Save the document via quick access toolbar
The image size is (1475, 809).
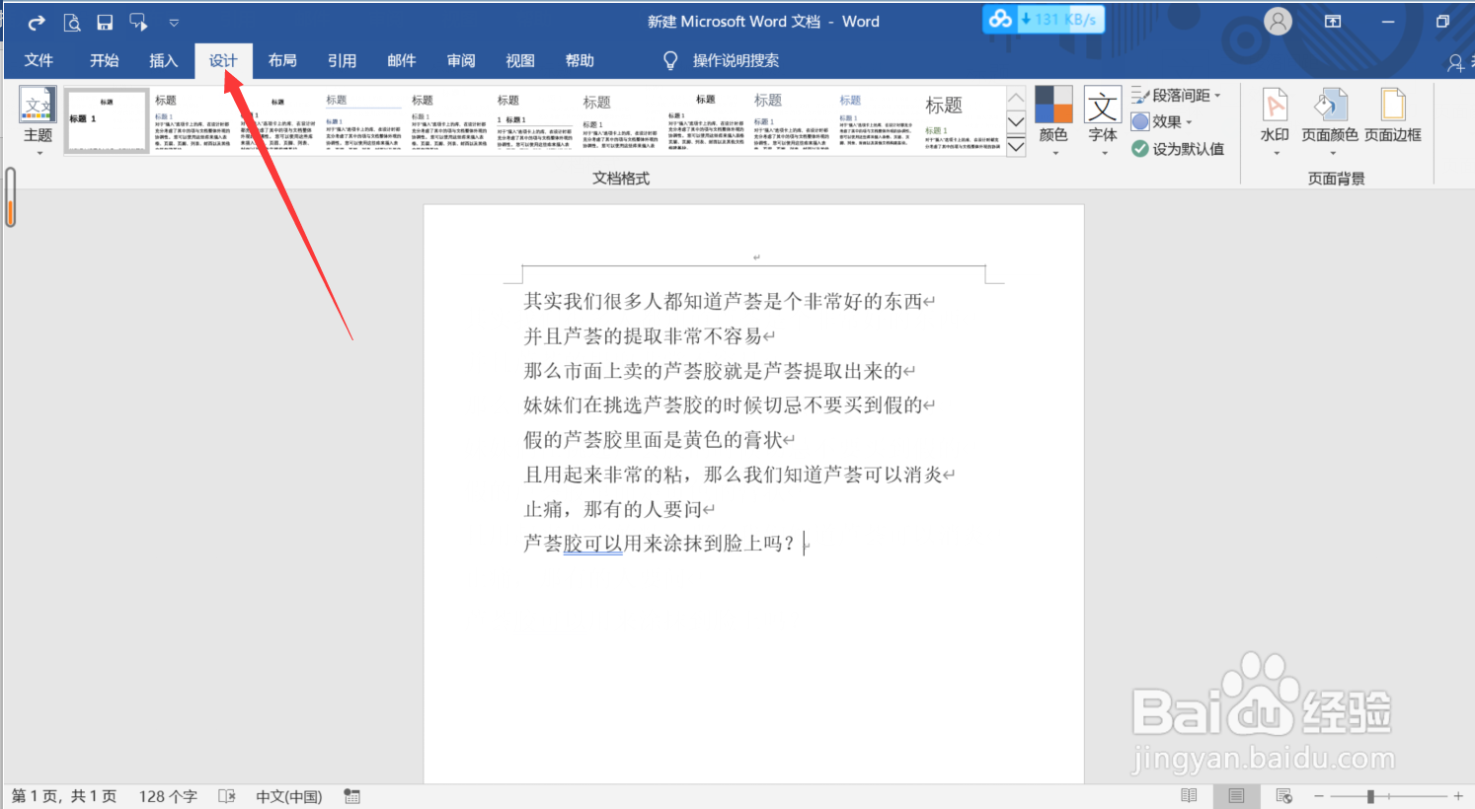pyautogui.click(x=105, y=21)
